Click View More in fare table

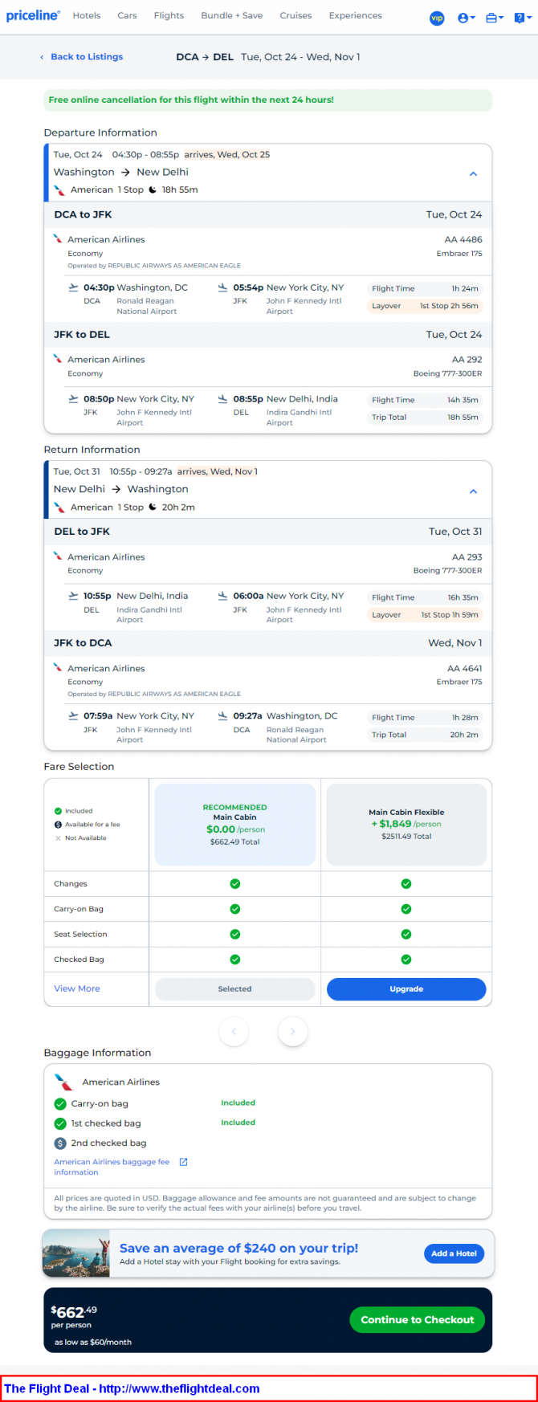(x=77, y=989)
